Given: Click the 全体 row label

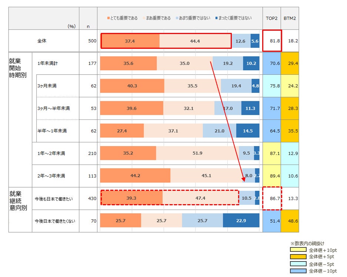Looking at the screenshot, I should coord(42,41).
